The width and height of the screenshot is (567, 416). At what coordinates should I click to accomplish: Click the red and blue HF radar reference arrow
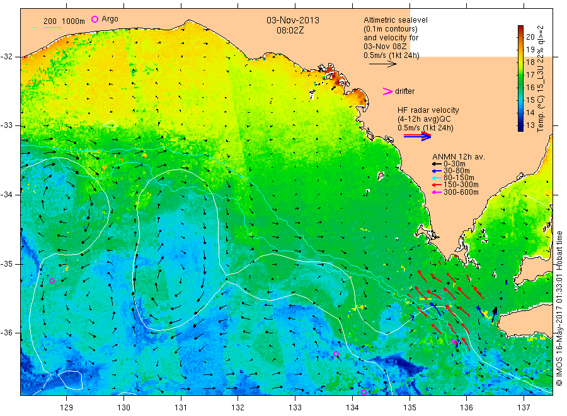click(417, 136)
